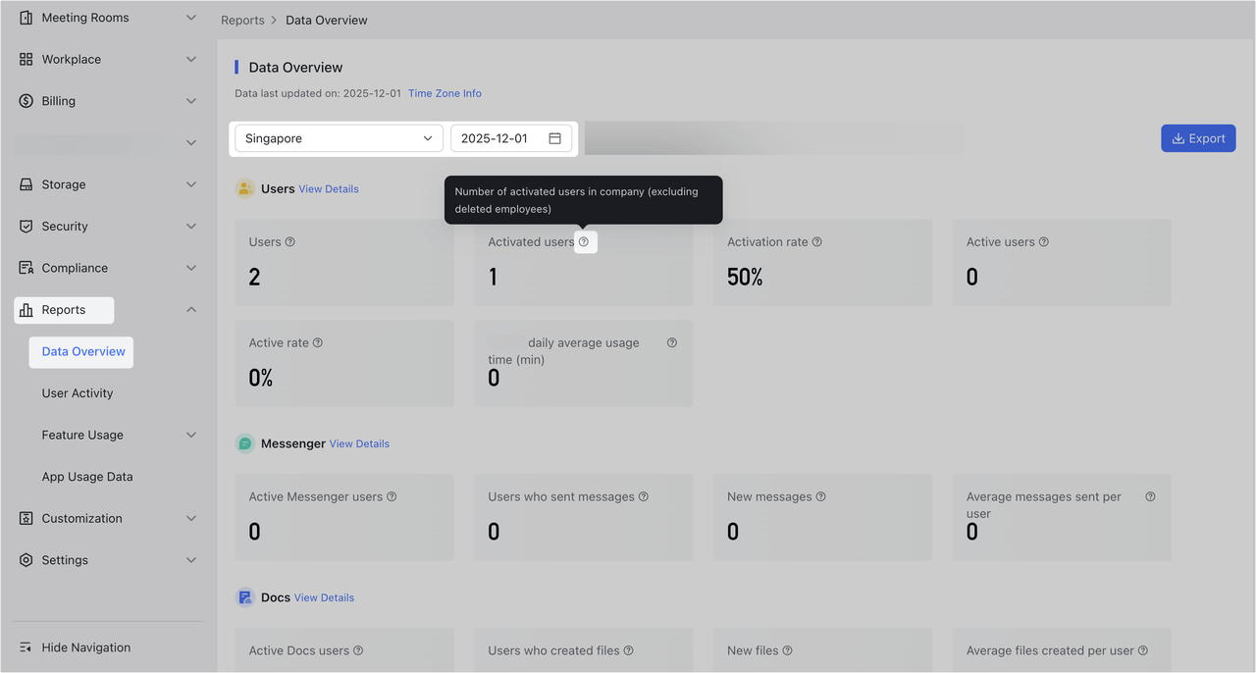
Task: Click the Security shield icon
Action: pos(26,226)
